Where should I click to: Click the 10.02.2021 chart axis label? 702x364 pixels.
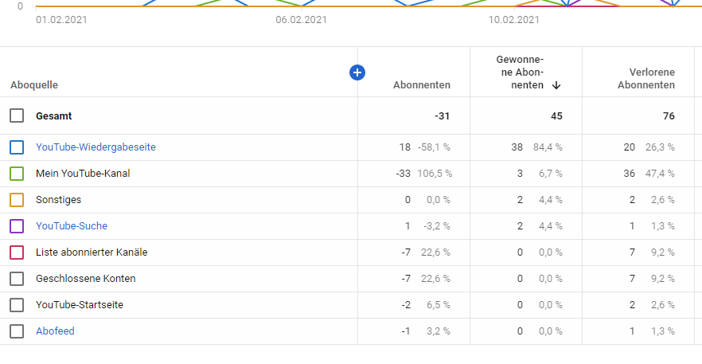pos(513,20)
